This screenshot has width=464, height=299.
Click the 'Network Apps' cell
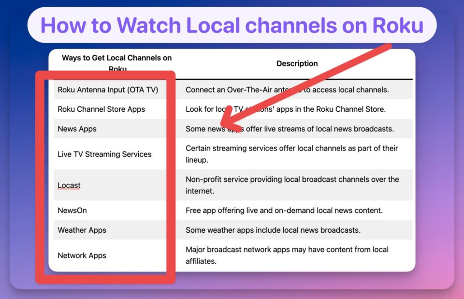point(82,255)
